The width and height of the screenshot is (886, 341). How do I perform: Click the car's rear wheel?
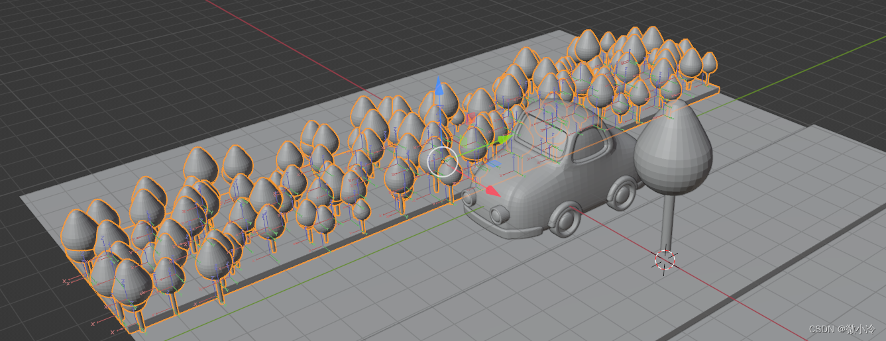[x=622, y=193]
